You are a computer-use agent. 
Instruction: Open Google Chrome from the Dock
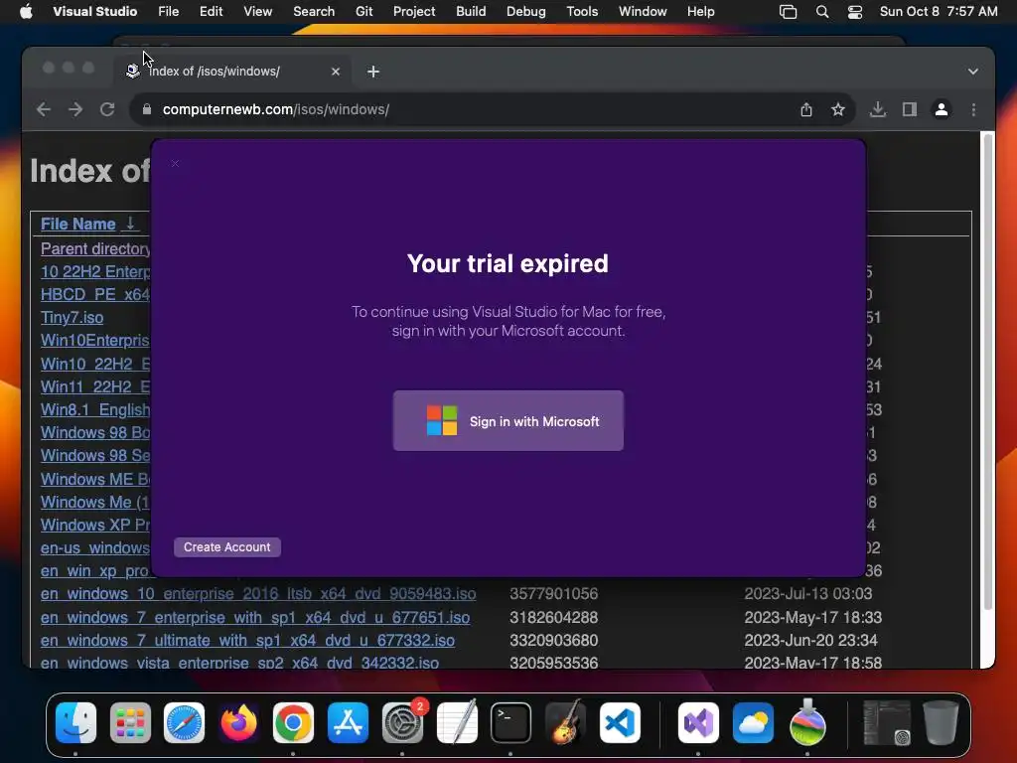coord(293,722)
